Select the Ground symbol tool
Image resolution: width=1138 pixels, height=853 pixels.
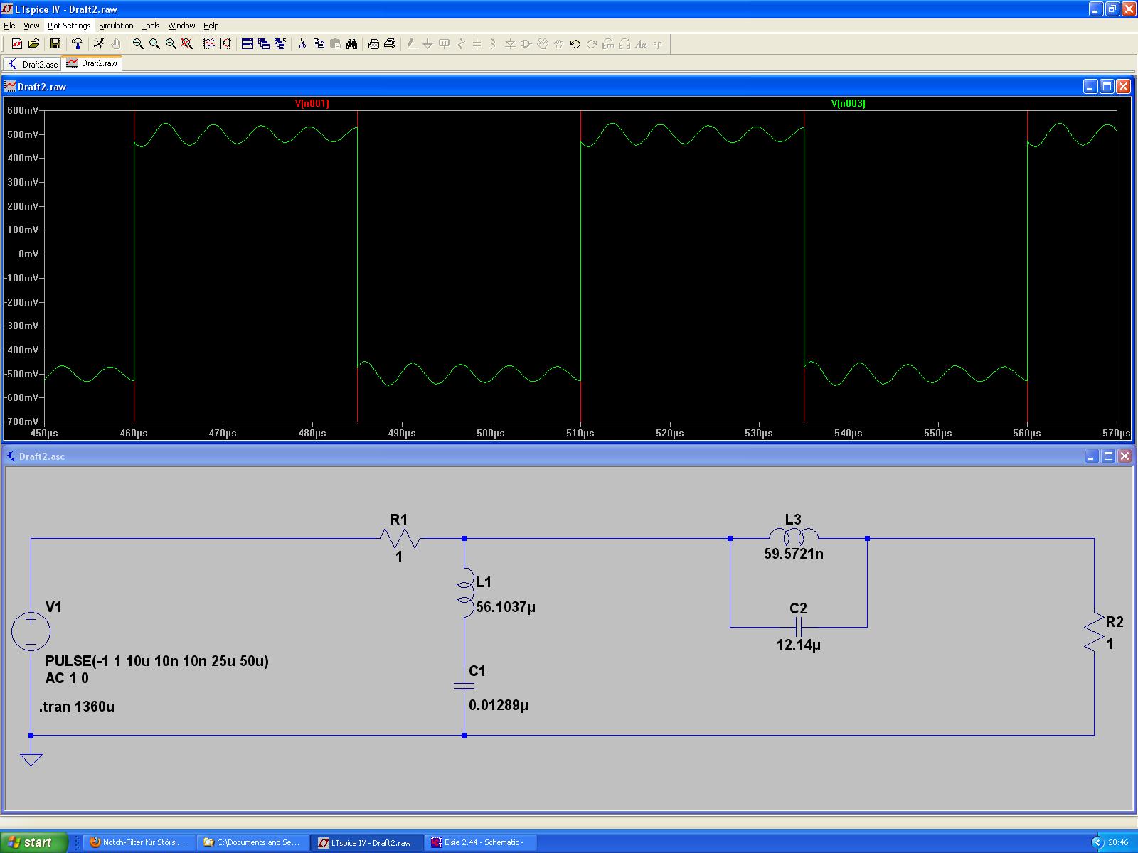pyautogui.click(x=428, y=44)
